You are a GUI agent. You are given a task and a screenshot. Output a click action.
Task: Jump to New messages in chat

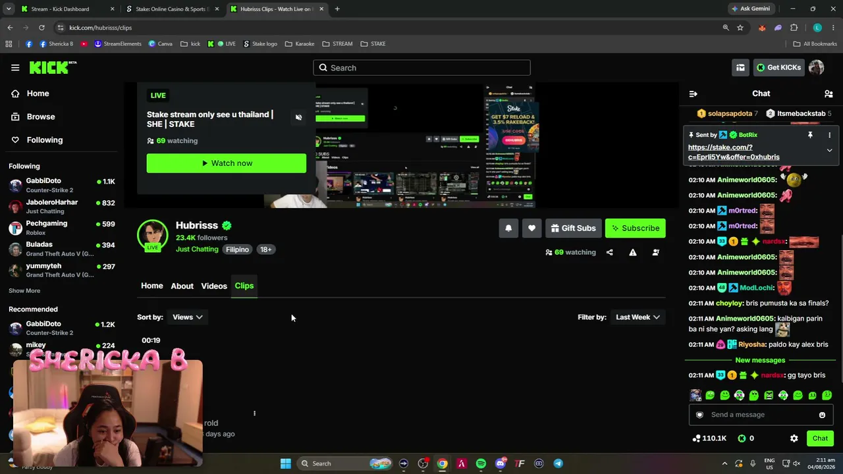click(x=760, y=360)
